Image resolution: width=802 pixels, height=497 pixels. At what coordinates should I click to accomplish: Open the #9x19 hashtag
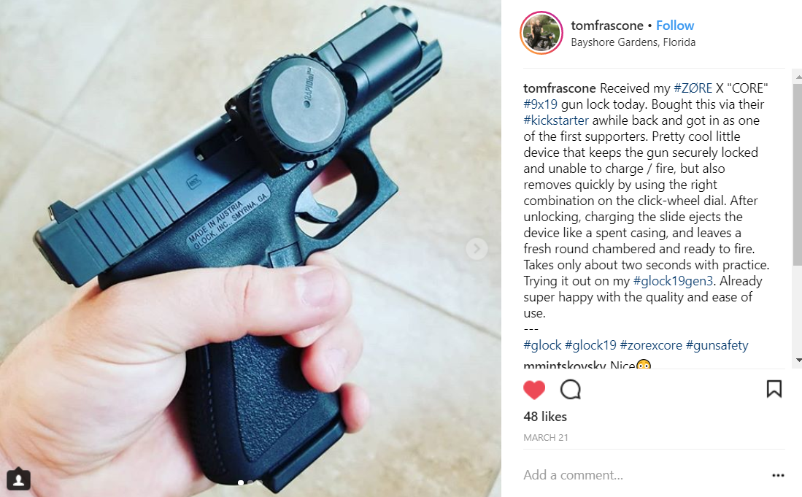click(x=540, y=104)
